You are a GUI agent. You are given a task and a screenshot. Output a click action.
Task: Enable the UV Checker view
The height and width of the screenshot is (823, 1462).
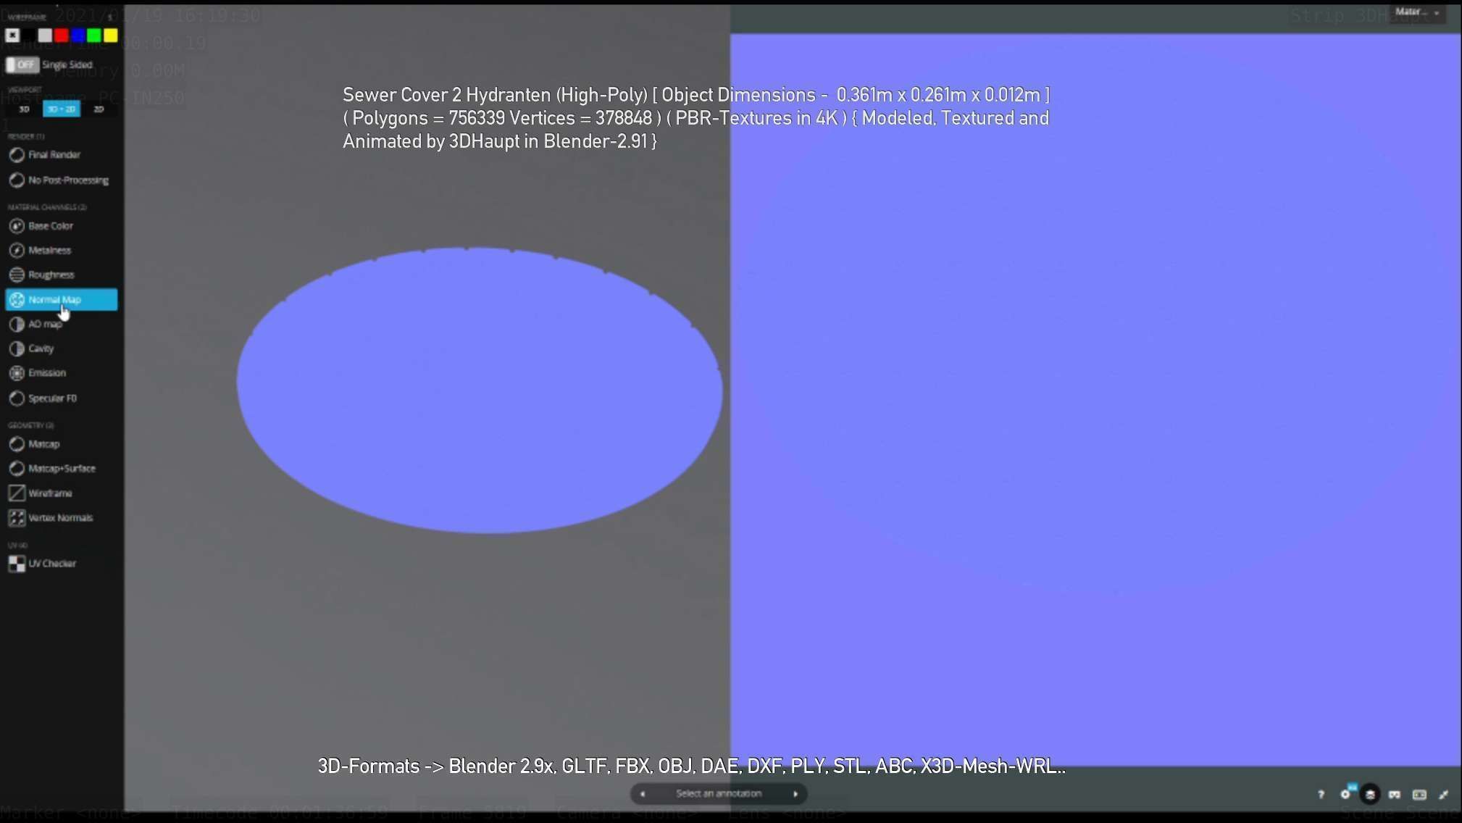point(51,564)
